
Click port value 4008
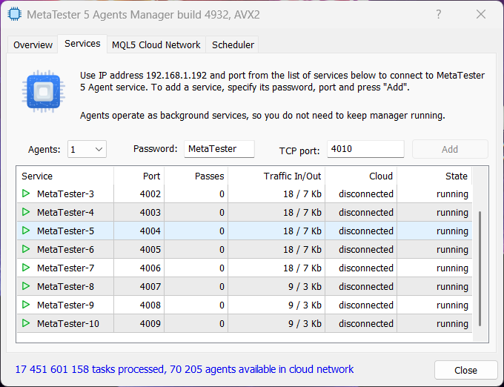(x=150, y=305)
